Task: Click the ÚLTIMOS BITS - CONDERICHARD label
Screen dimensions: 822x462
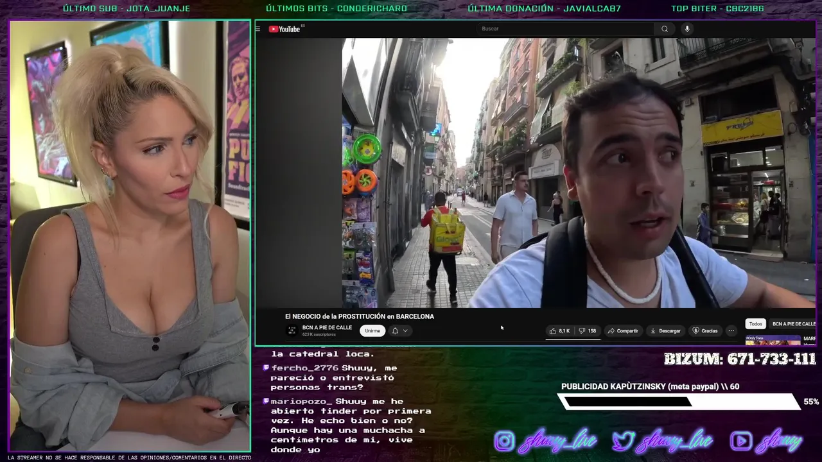Action: pos(337,8)
